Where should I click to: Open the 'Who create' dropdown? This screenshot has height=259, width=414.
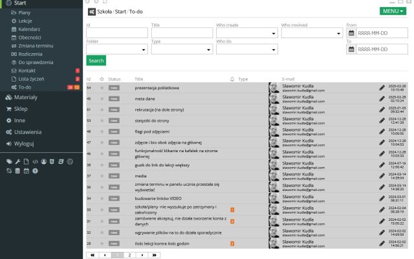[246, 33]
